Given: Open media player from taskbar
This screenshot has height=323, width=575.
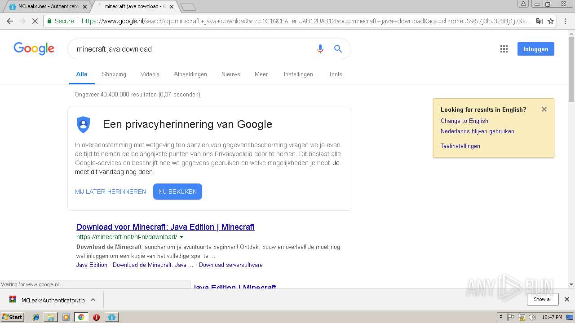Looking at the screenshot, I should click(x=66, y=317).
